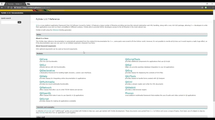Open the QtWebkit module link

pyautogui.click(x=130, y=88)
